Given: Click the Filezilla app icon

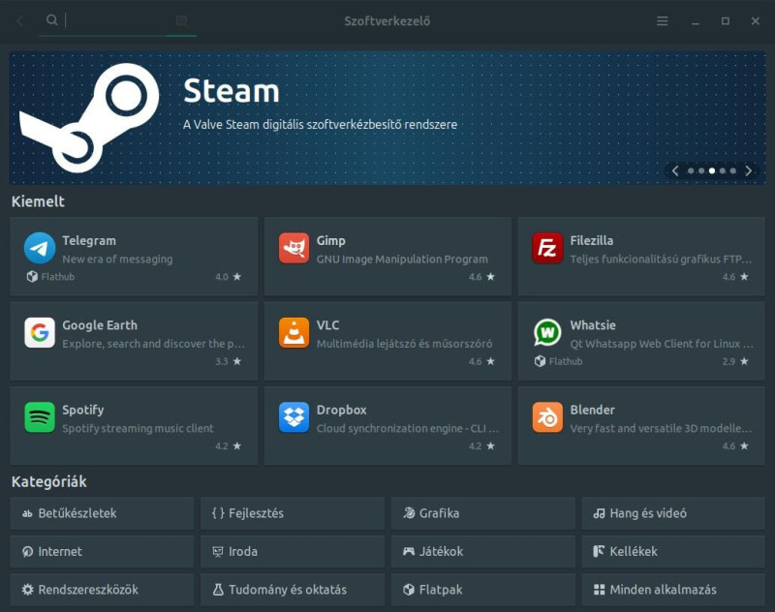Looking at the screenshot, I should tap(547, 248).
